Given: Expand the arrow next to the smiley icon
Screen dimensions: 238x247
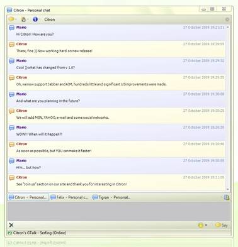Looking at the screenshot, I should tap(206, 225).
